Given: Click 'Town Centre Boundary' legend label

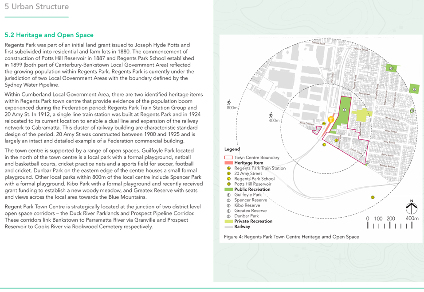Looking at the screenshot, I should (257, 158).
